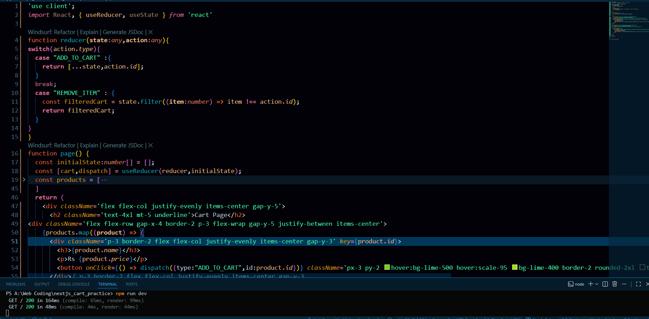Split the terminal with the split icon
The height and width of the screenshot is (319, 649).
click(x=605, y=284)
